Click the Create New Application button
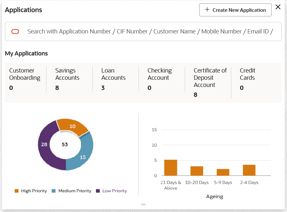 click(235, 10)
